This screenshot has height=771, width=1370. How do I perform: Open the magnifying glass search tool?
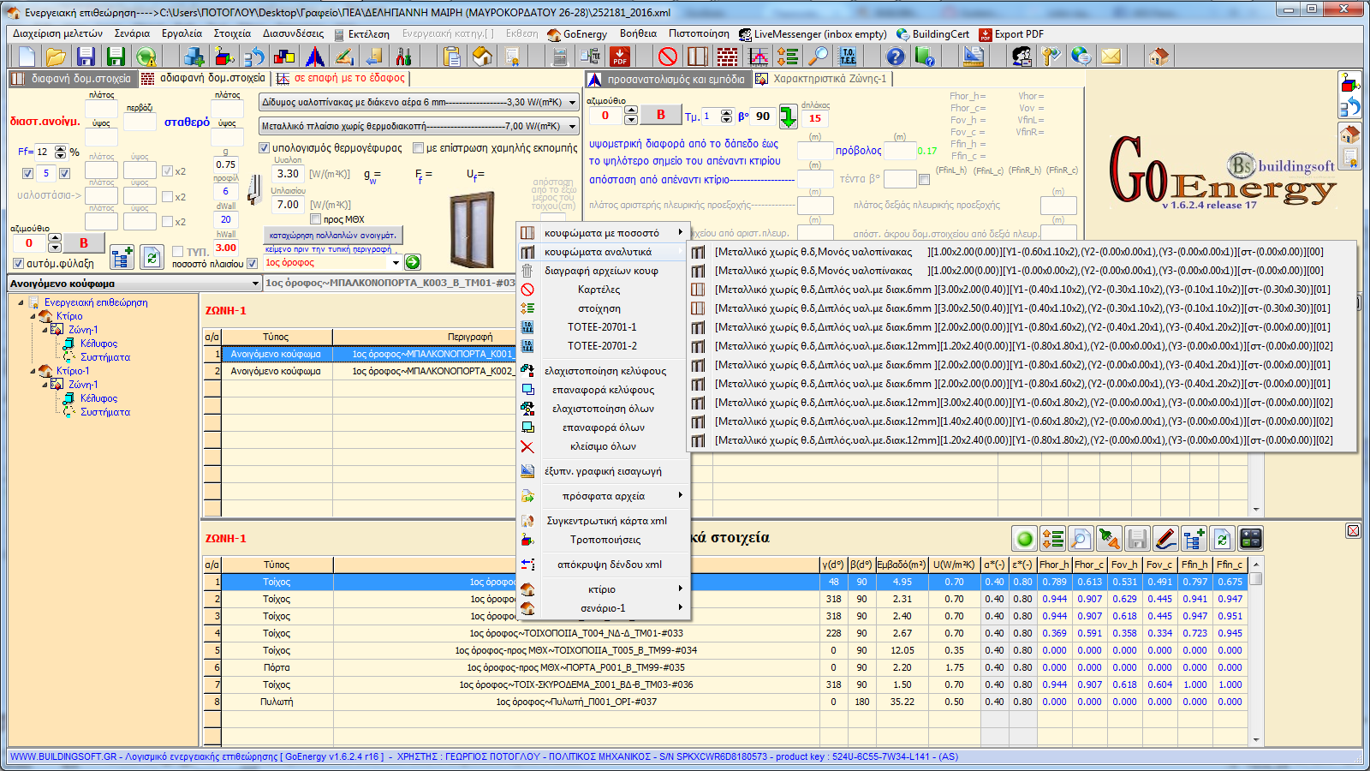point(819,57)
